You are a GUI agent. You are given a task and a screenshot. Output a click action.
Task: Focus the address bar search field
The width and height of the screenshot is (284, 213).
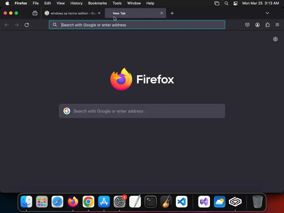137,25
